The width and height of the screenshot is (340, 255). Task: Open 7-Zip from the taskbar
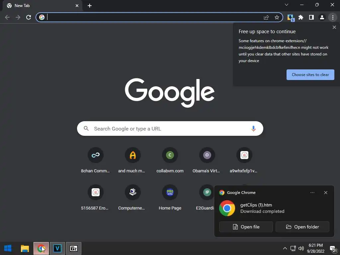pos(74,248)
